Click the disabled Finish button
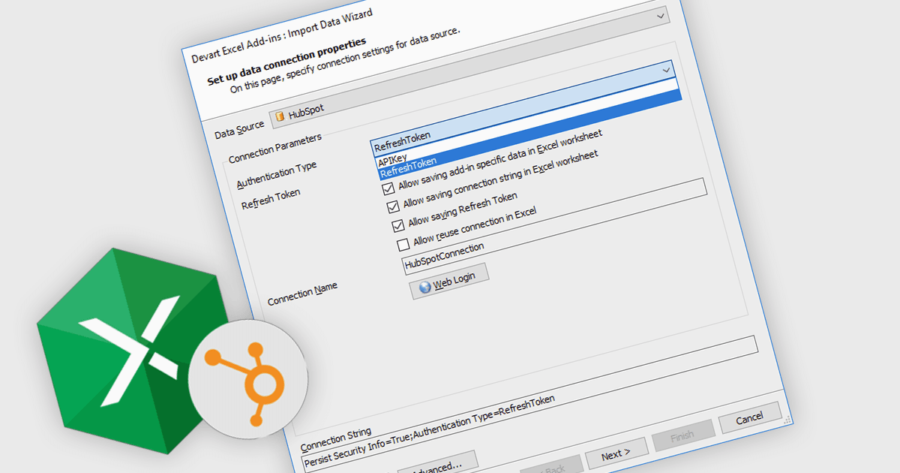Image resolution: width=900 pixels, height=473 pixels. coord(682,435)
